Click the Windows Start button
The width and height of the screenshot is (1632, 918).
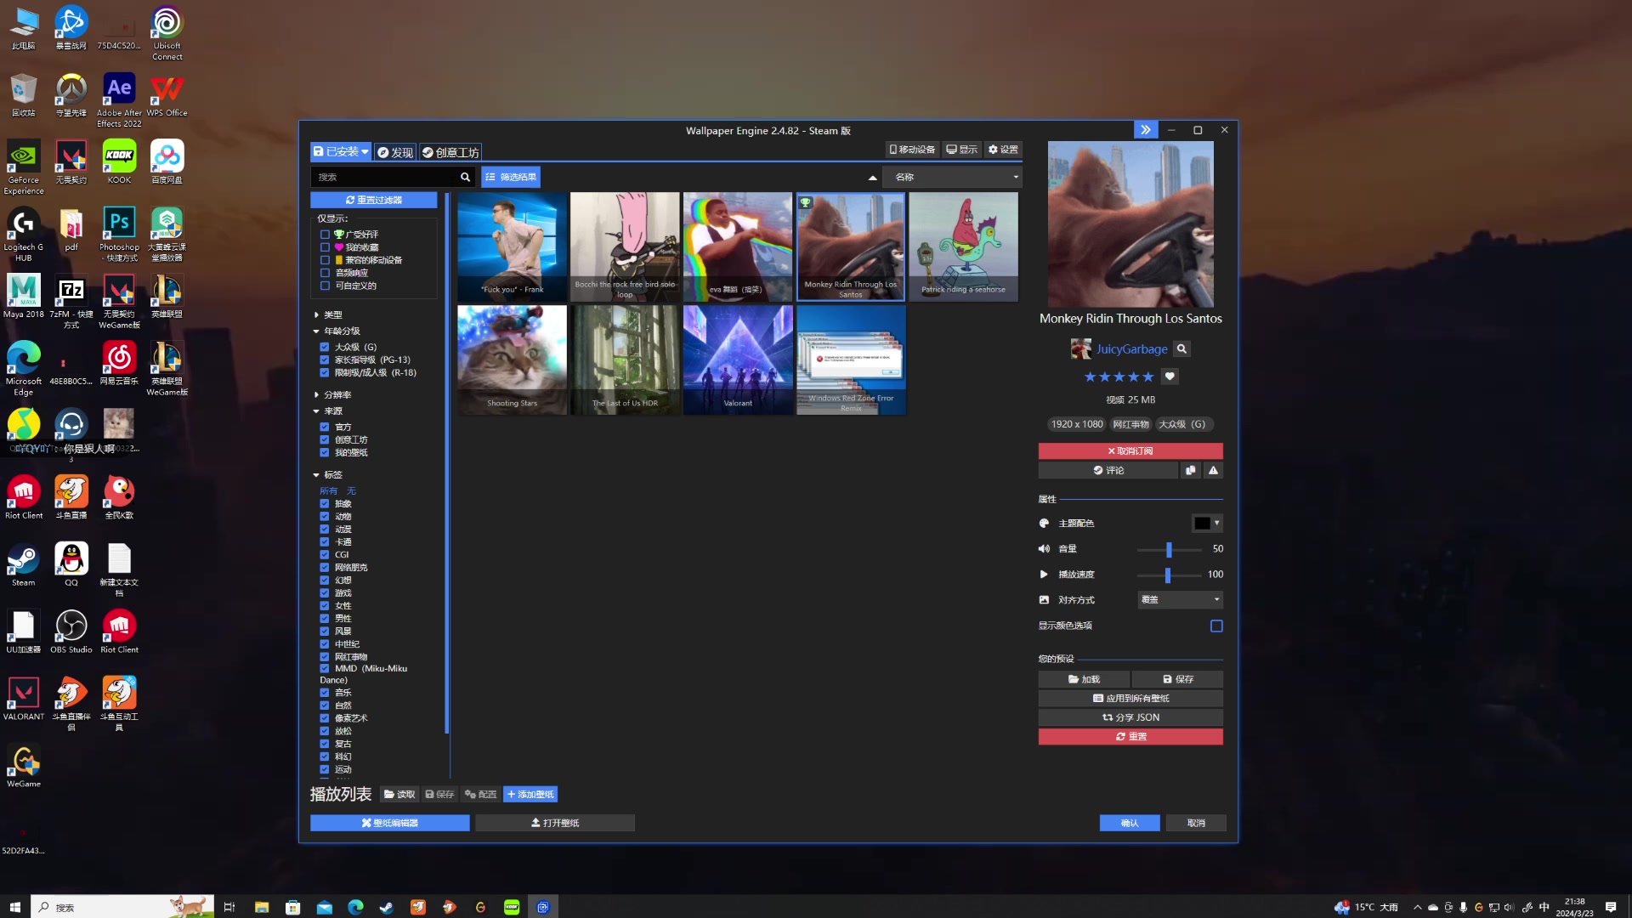pyautogui.click(x=14, y=907)
